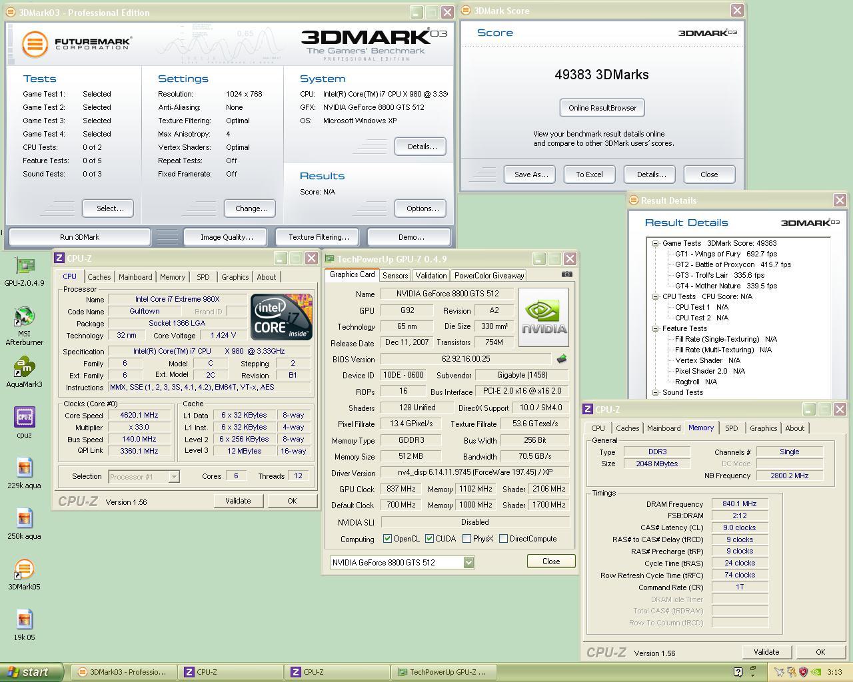Screen dimensions: 853x682
Task: Open cpuz desktop icon
Action: coord(25,418)
